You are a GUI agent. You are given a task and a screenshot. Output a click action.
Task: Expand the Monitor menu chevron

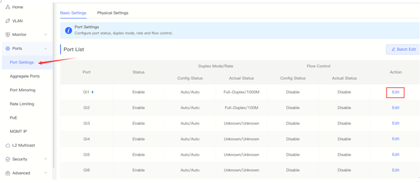46,34
